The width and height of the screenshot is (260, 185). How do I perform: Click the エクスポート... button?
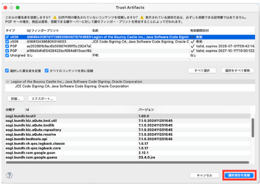tap(43, 98)
